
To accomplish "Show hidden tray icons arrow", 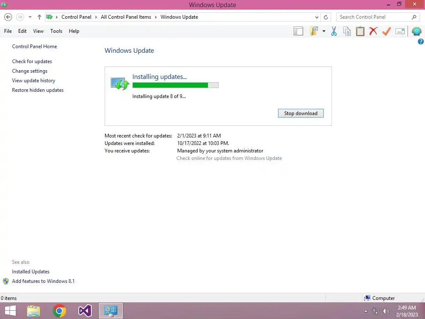I will coord(366,311).
